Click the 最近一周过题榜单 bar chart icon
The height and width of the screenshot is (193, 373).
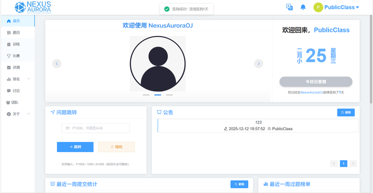(x=266, y=184)
